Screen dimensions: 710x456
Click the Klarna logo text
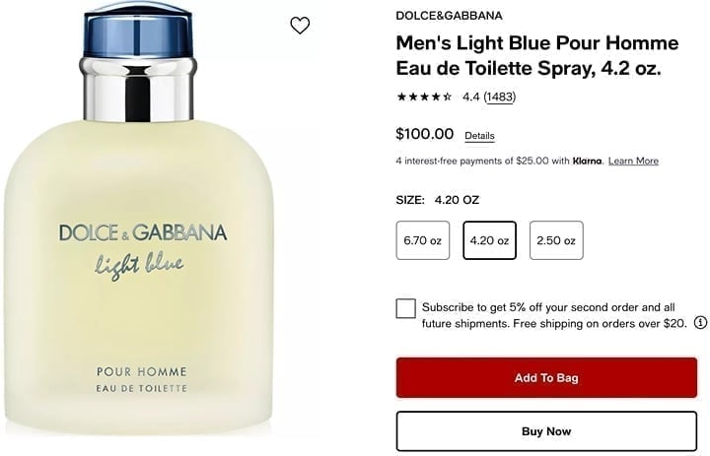click(588, 162)
